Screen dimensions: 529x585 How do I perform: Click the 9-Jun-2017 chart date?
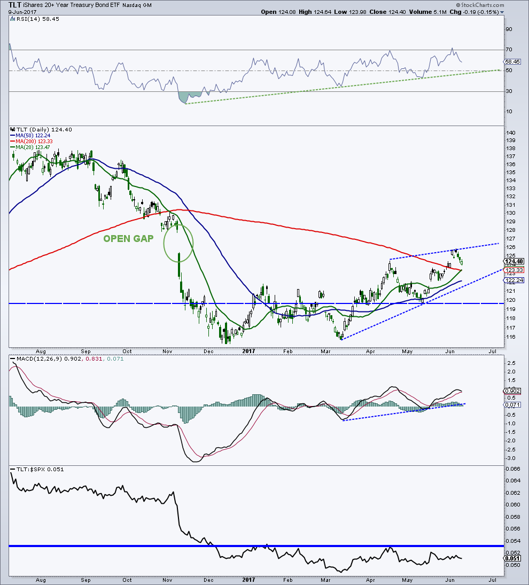(x=22, y=12)
